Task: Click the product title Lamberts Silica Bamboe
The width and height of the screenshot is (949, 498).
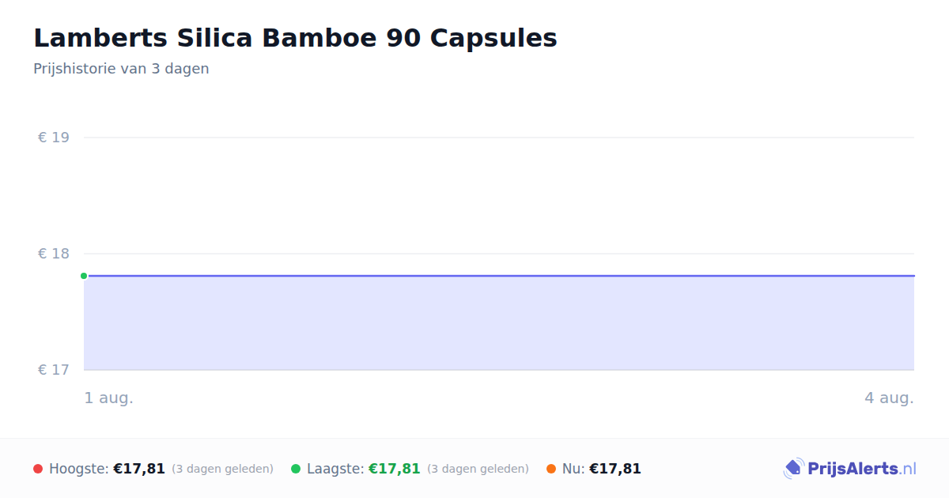Action: tap(295, 38)
